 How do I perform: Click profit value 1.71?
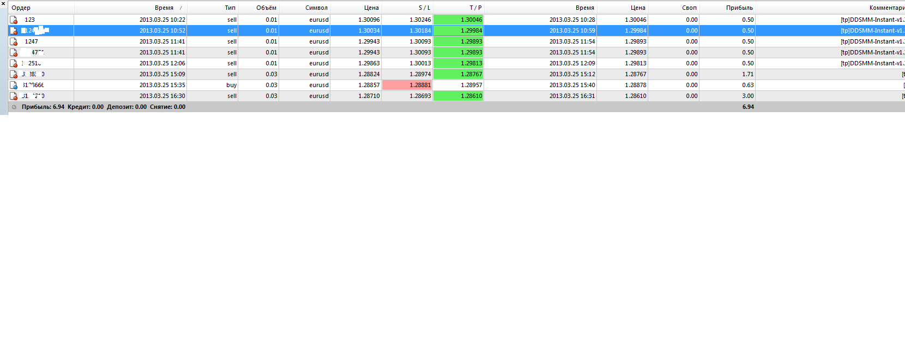click(748, 74)
